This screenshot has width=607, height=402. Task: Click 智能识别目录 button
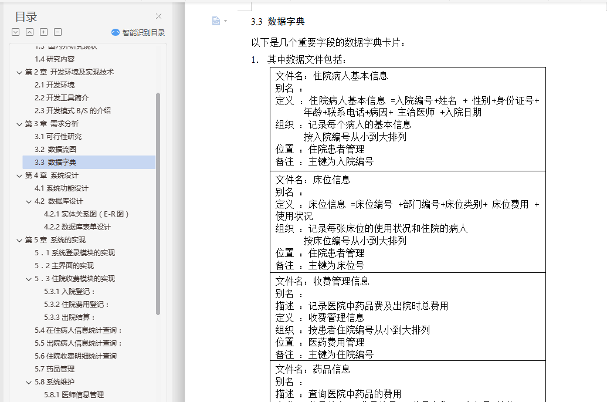138,32
